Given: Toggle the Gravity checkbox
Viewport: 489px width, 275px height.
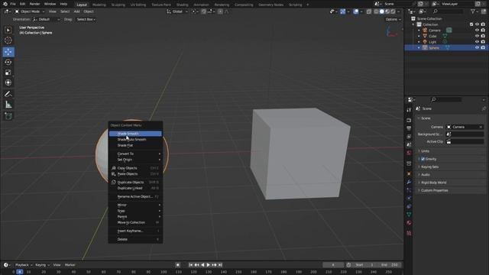Looking at the screenshot, I should point(423,159).
